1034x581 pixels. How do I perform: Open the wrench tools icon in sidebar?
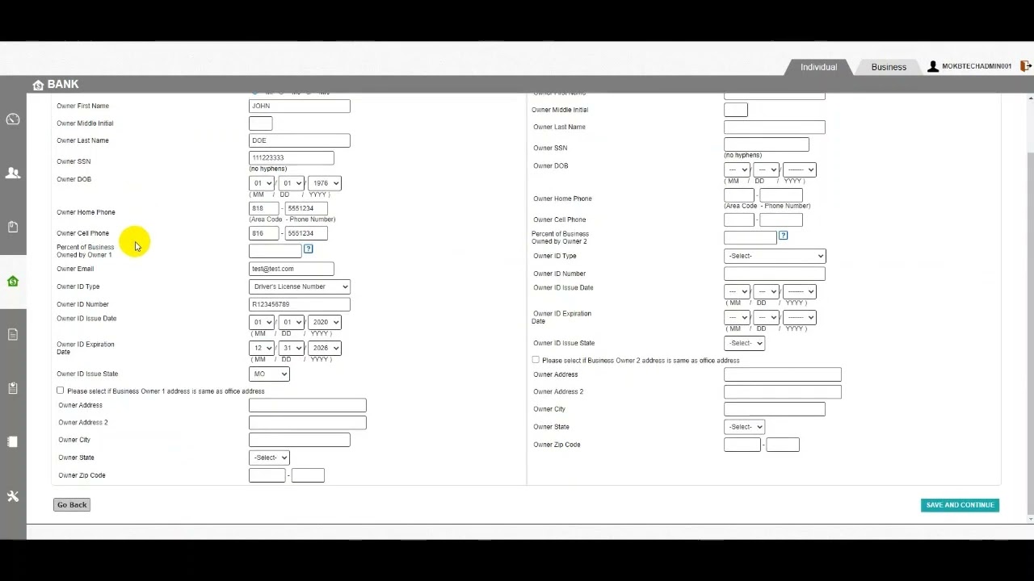tap(13, 496)
